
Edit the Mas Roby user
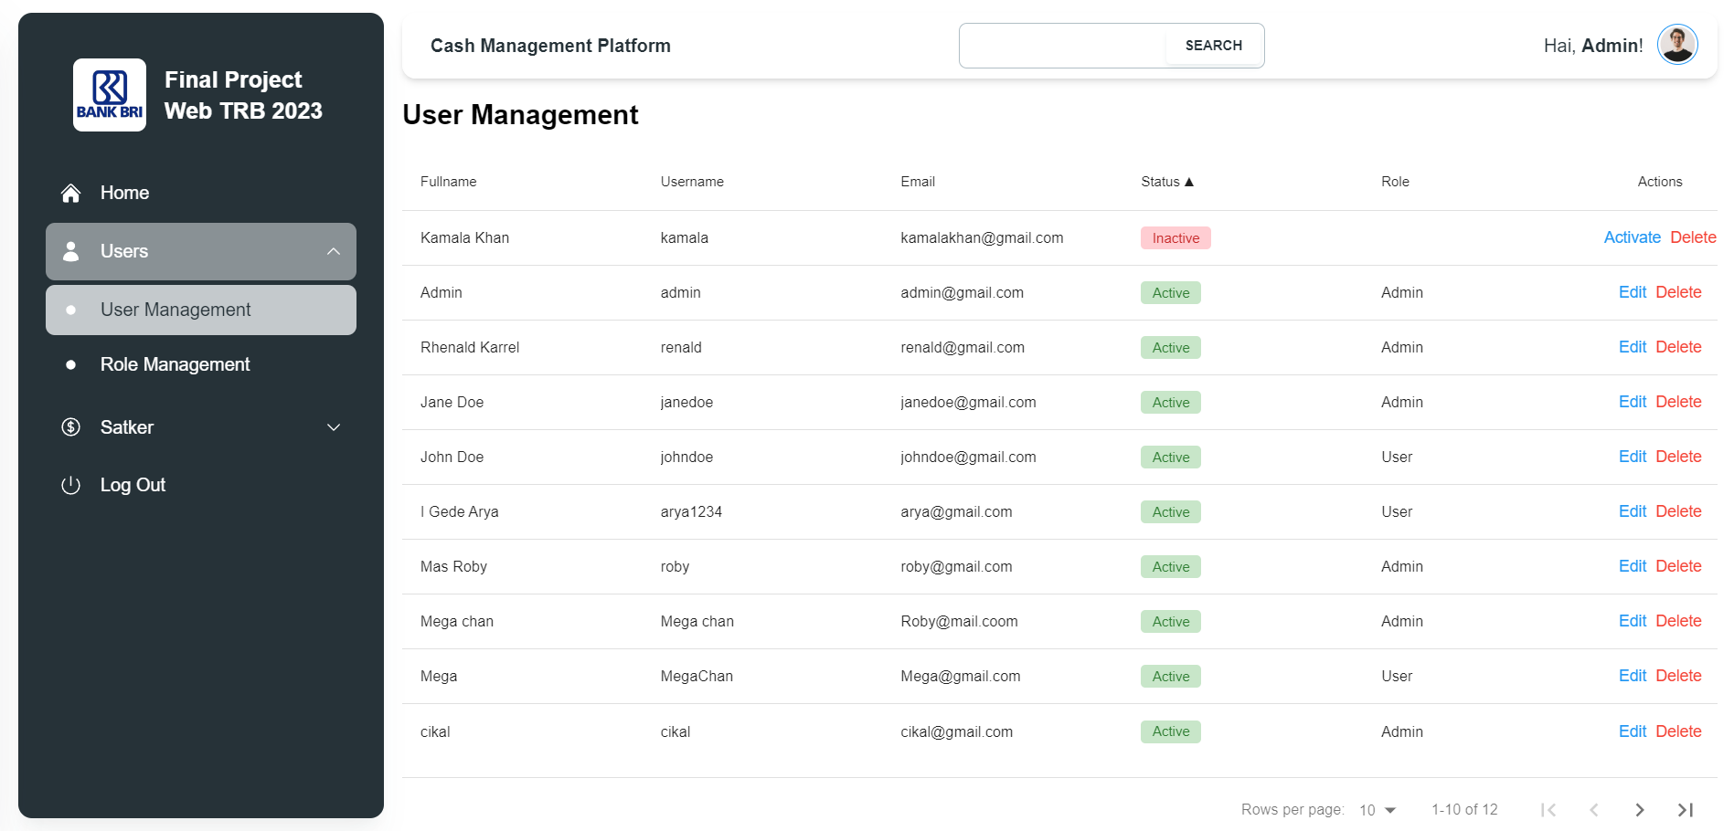[x=1633, y=566]
